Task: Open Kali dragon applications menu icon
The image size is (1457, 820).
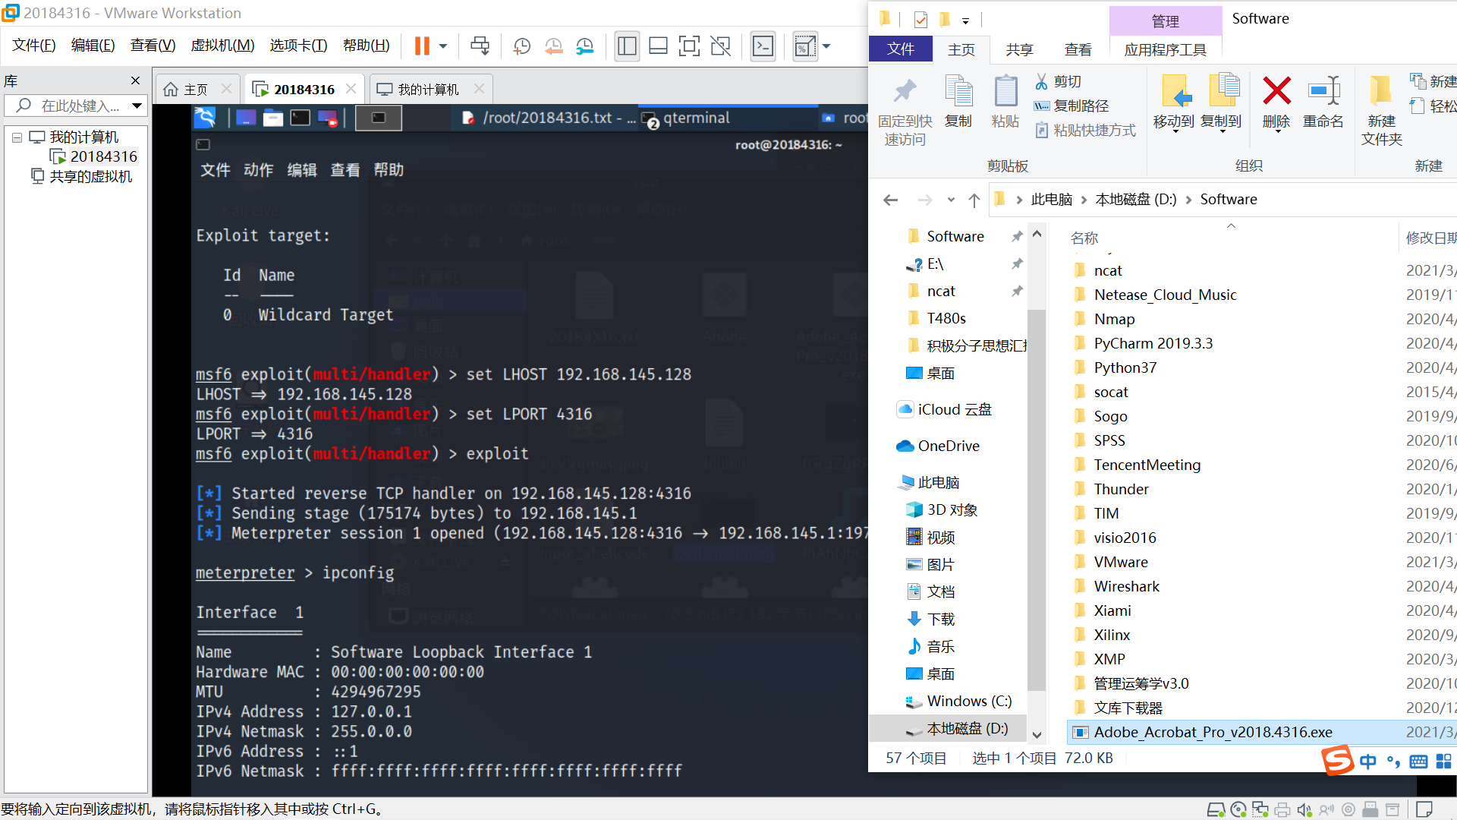Action: tap(206, 118)
